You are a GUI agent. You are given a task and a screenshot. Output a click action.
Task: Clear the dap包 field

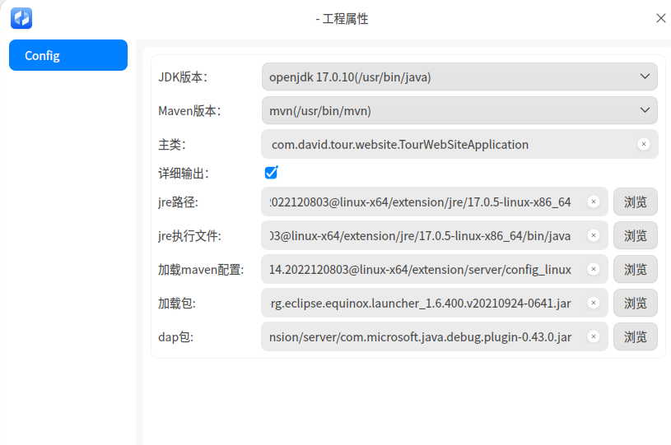[594, 336]
